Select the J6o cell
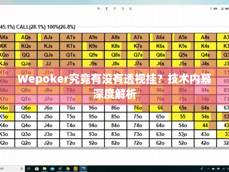This screenshot has height=172, width=229. coord(48,108)
